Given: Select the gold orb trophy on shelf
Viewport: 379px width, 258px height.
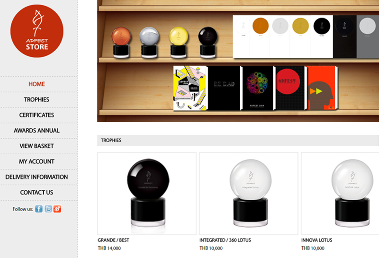Looking at the screenshot, I should point(179,42).
